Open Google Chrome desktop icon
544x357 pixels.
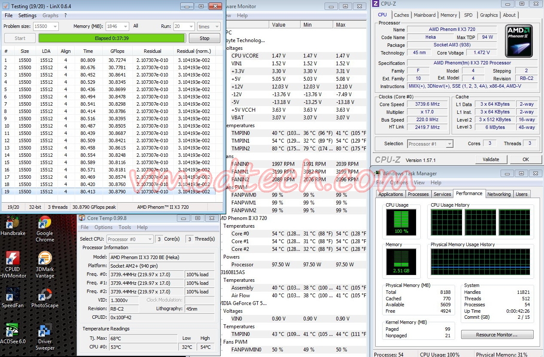click(x=45, y=228)
